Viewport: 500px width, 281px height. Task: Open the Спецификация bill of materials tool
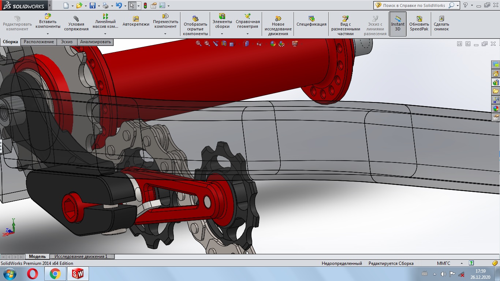311,22
